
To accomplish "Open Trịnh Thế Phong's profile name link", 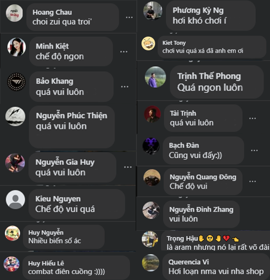I will pos(209,76).
